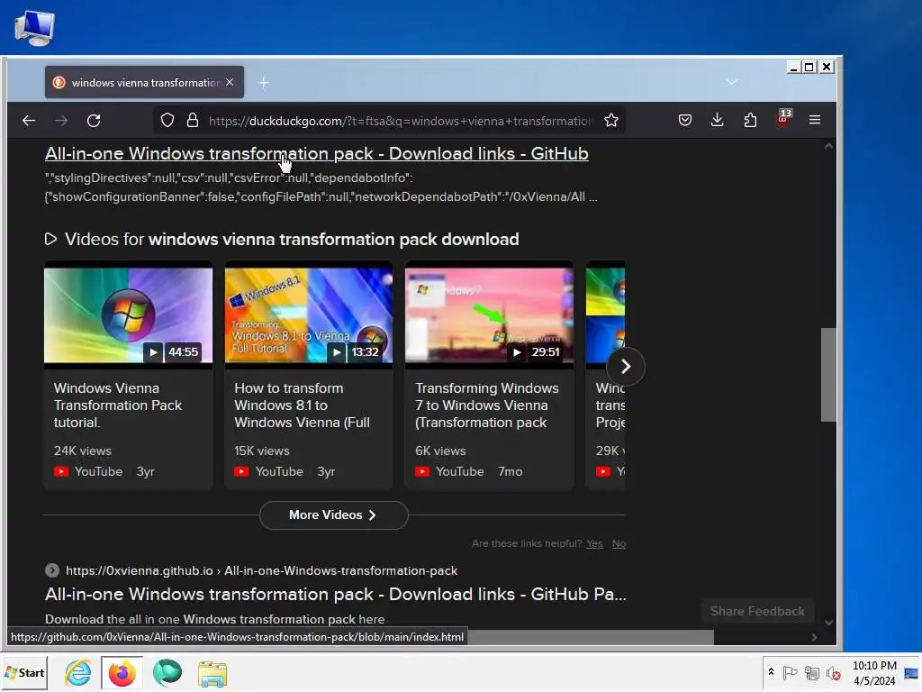Viewport: 922px width, 692px height.
Task: Open the 0xvienna.github.io result URL breadcrumb
Action: (x=261, y=570)
